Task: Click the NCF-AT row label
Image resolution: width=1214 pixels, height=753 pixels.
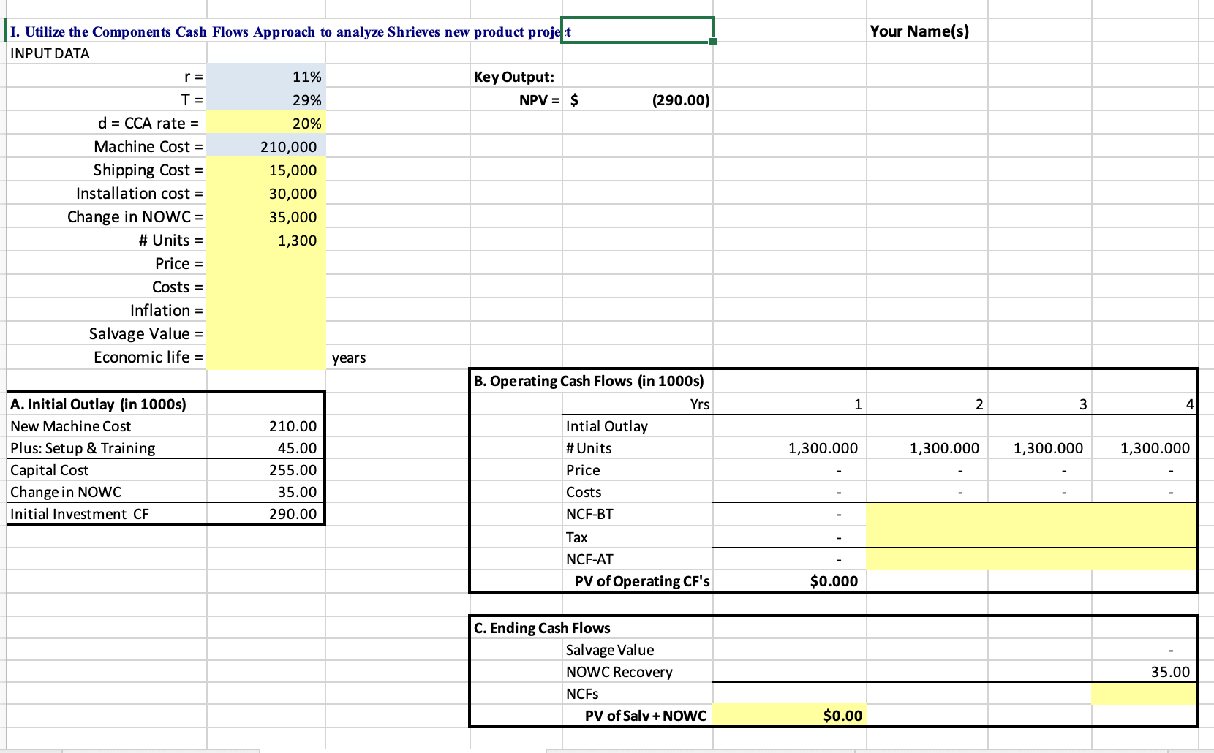Action: point(589,559)
